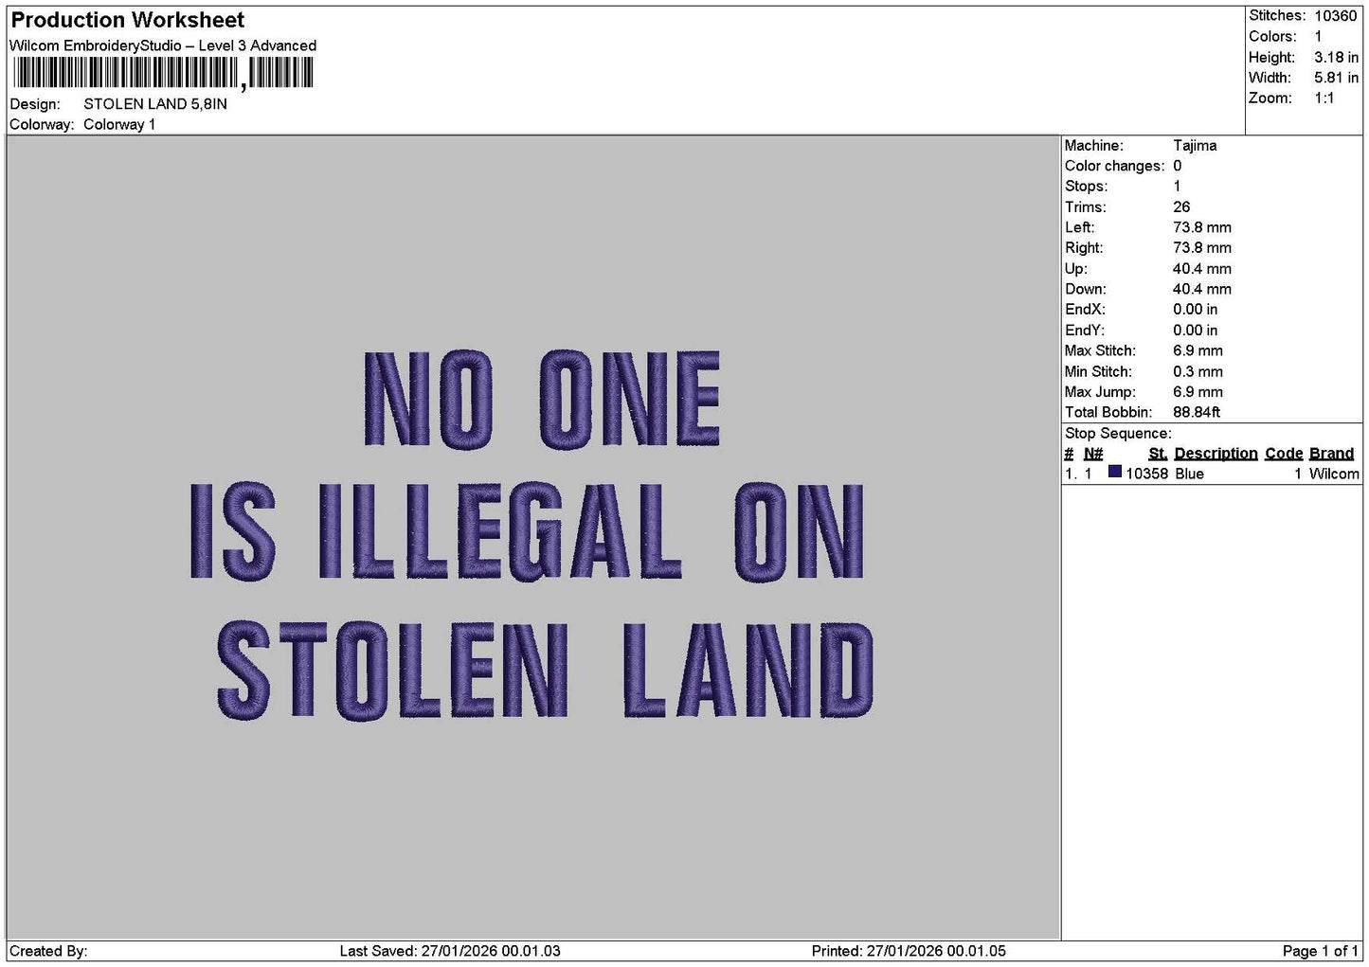Click the Colorway 1 value

tap(119, 125)
